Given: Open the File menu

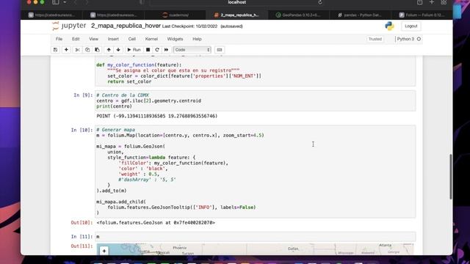Looking at the screenshot, I should (x=59, y=39).
